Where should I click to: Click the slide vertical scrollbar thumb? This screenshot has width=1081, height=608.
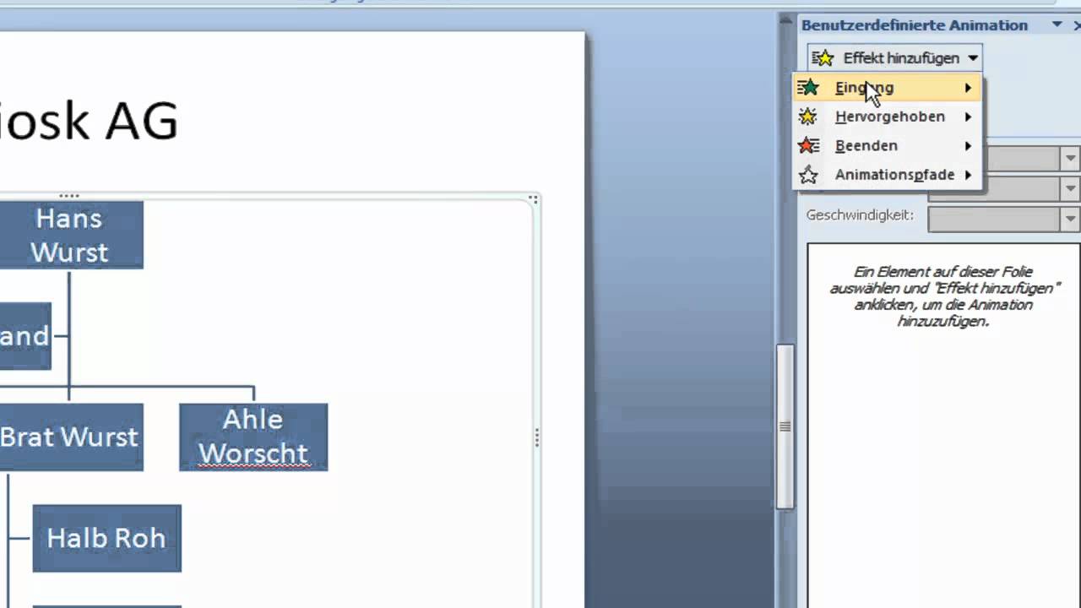785,426
